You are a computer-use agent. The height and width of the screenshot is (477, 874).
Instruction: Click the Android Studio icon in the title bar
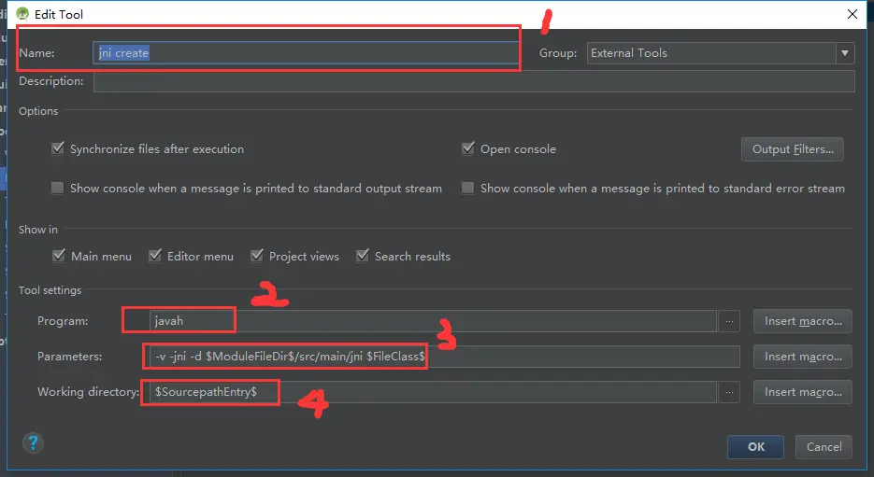22,14
